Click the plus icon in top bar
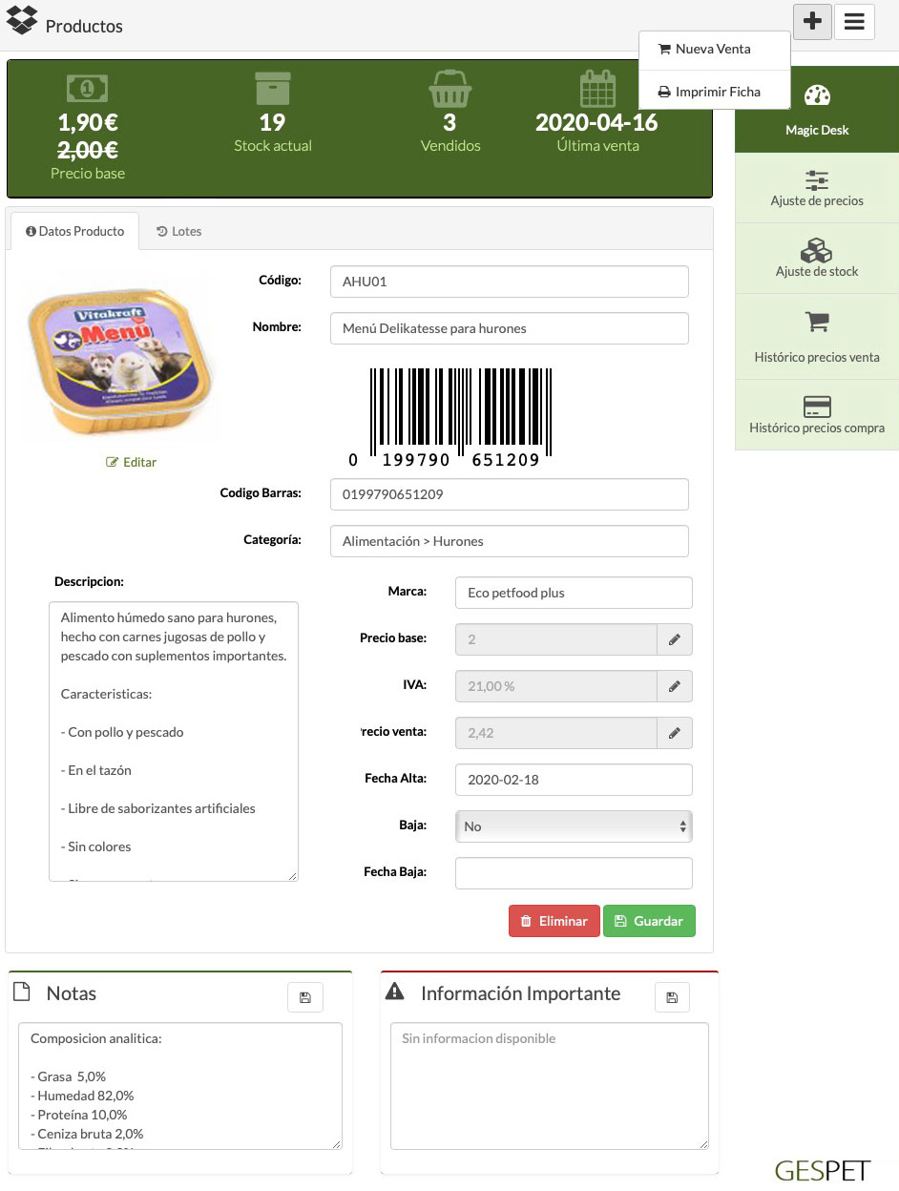899x1191 pixels. [x=812, y=21]
